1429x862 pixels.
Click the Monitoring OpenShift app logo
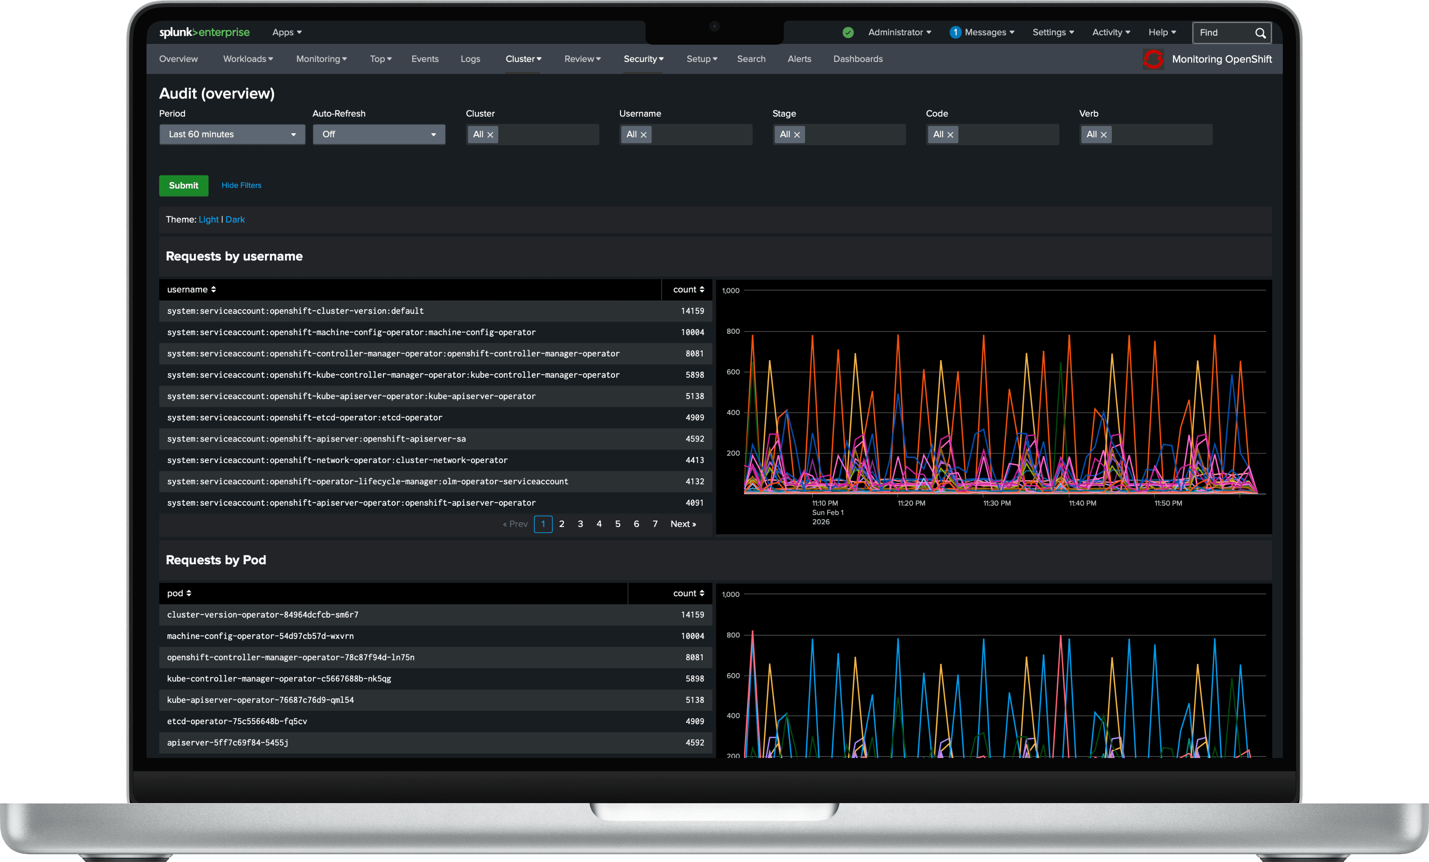1153,59
